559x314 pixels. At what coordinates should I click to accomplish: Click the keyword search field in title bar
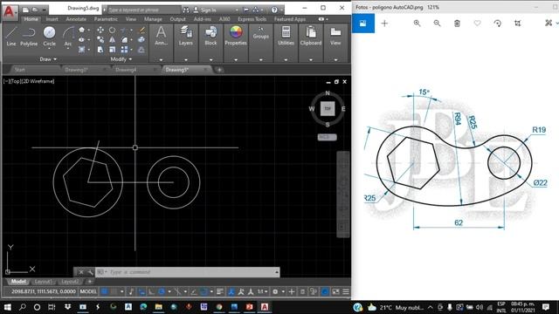[x=144, y=10]
